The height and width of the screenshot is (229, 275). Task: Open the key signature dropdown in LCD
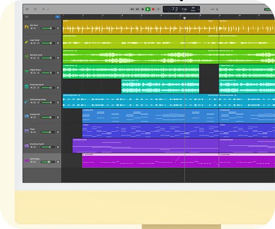(x=193, y=9)
